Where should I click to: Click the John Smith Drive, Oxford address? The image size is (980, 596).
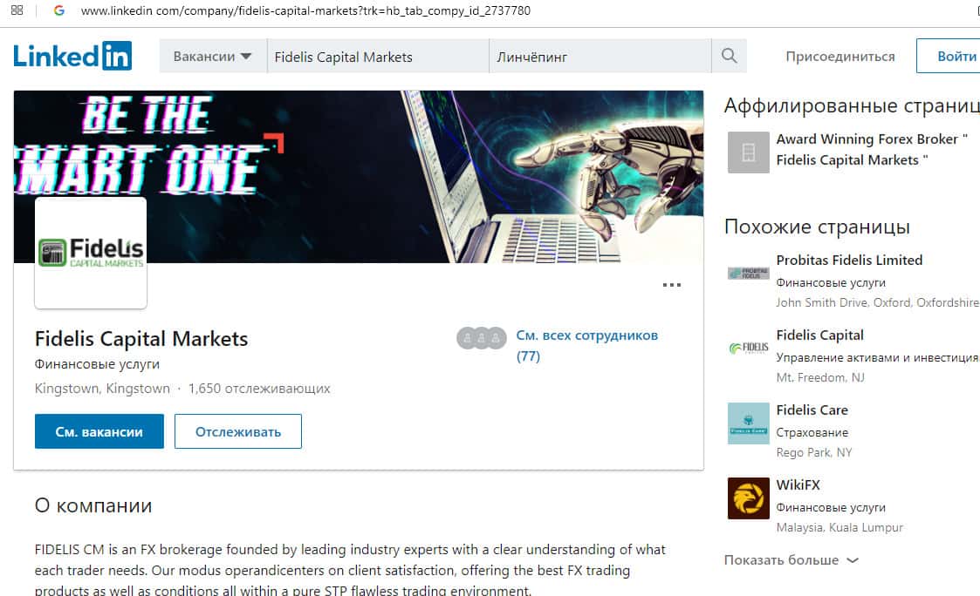pos(878,302)
